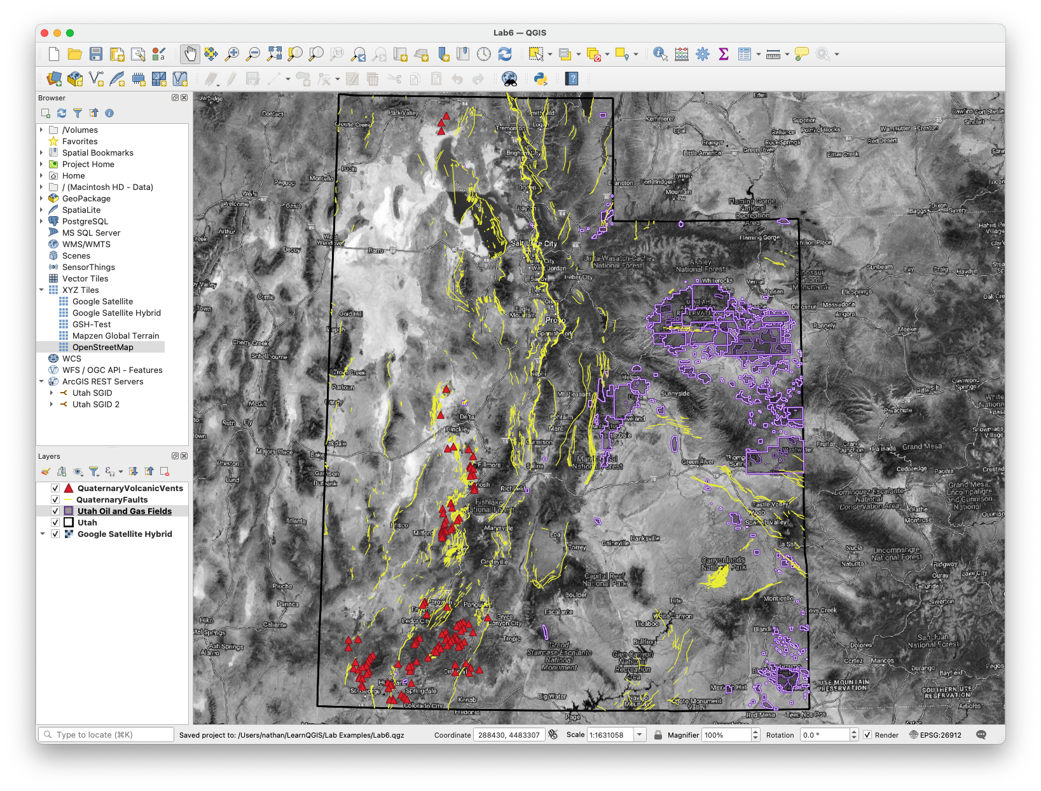Toggle the Render checkbox in status bar
Viewport: 1041px width, 791px height.
pyautogui.click(x=867, y=734)
